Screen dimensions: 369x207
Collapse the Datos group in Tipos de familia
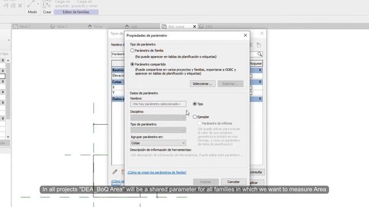click(260, 99)
